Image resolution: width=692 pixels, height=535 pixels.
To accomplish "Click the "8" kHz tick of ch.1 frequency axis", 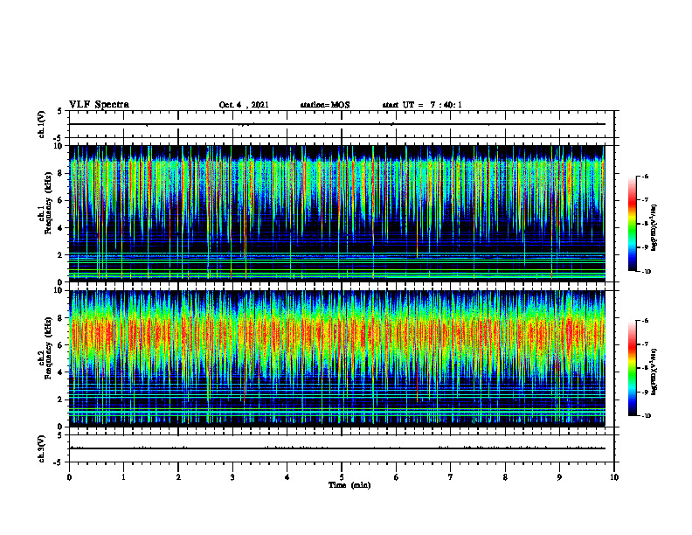I will (x=61, y=173).
